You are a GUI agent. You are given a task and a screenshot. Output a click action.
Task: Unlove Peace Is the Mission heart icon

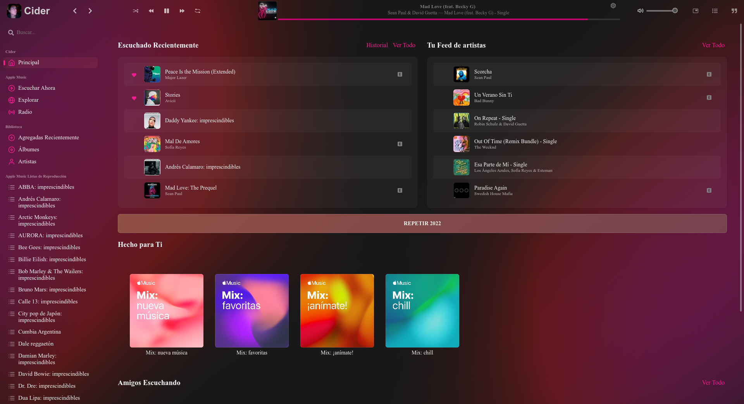[x=134, y=75]
